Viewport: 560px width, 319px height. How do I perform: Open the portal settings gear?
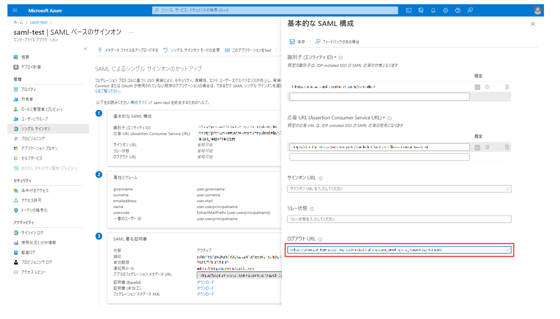pyautogui.click(x=445, y=10)
